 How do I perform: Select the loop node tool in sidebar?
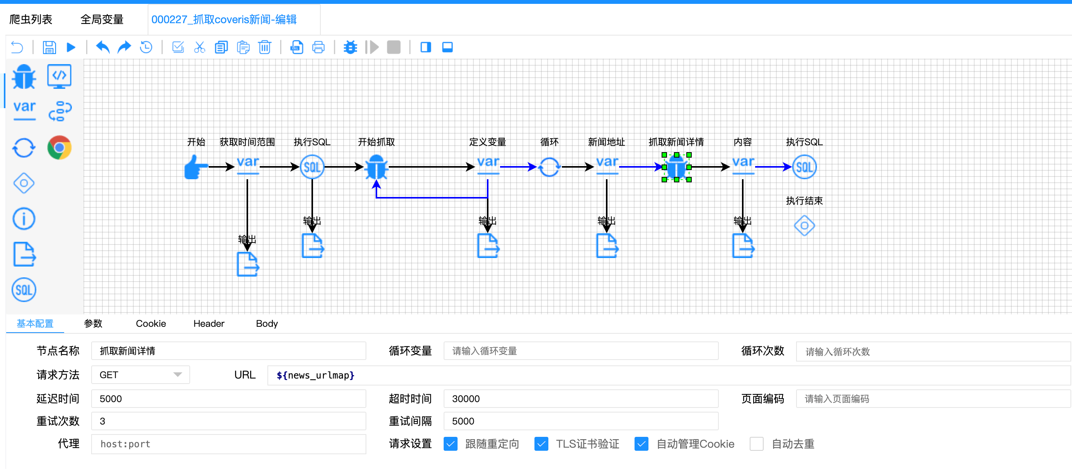pyautogui.click(x=24, y=148)
